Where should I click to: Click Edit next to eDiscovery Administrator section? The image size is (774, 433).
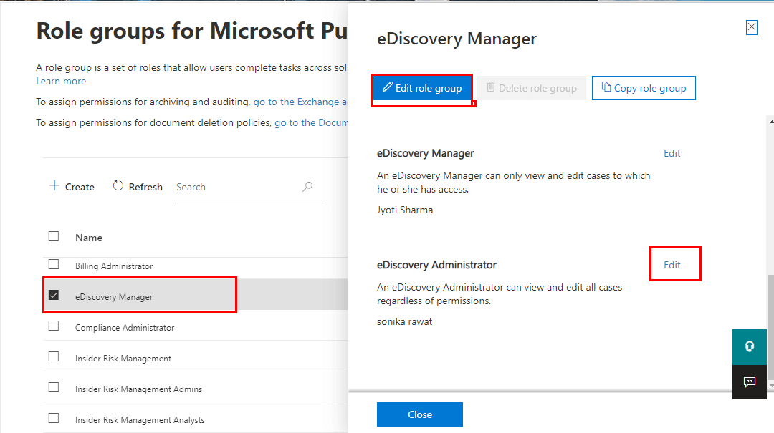(672, 265)
